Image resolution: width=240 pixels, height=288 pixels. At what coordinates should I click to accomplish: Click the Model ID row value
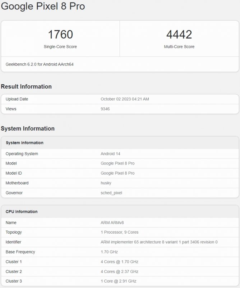coord(117,173)
